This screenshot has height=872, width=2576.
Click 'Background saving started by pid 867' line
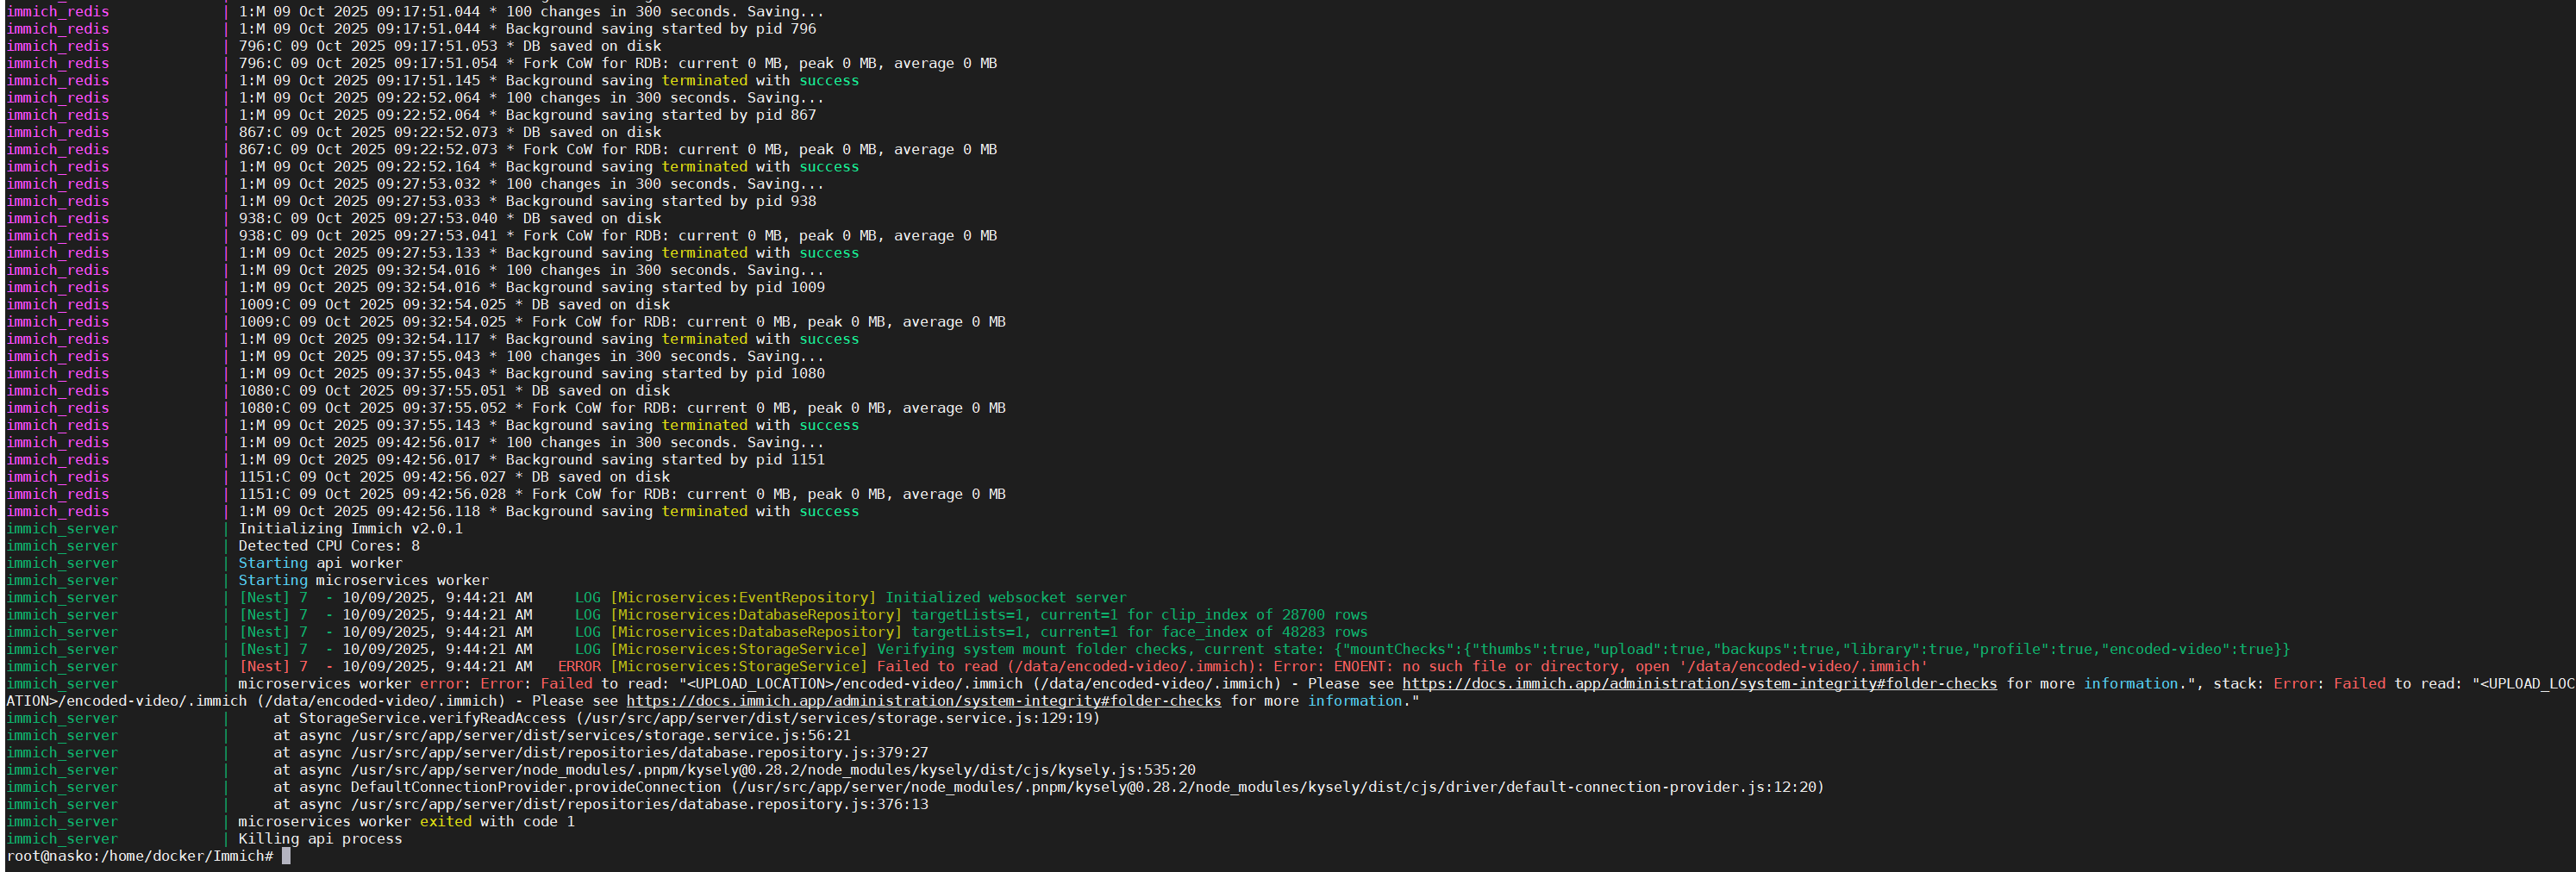527,115
